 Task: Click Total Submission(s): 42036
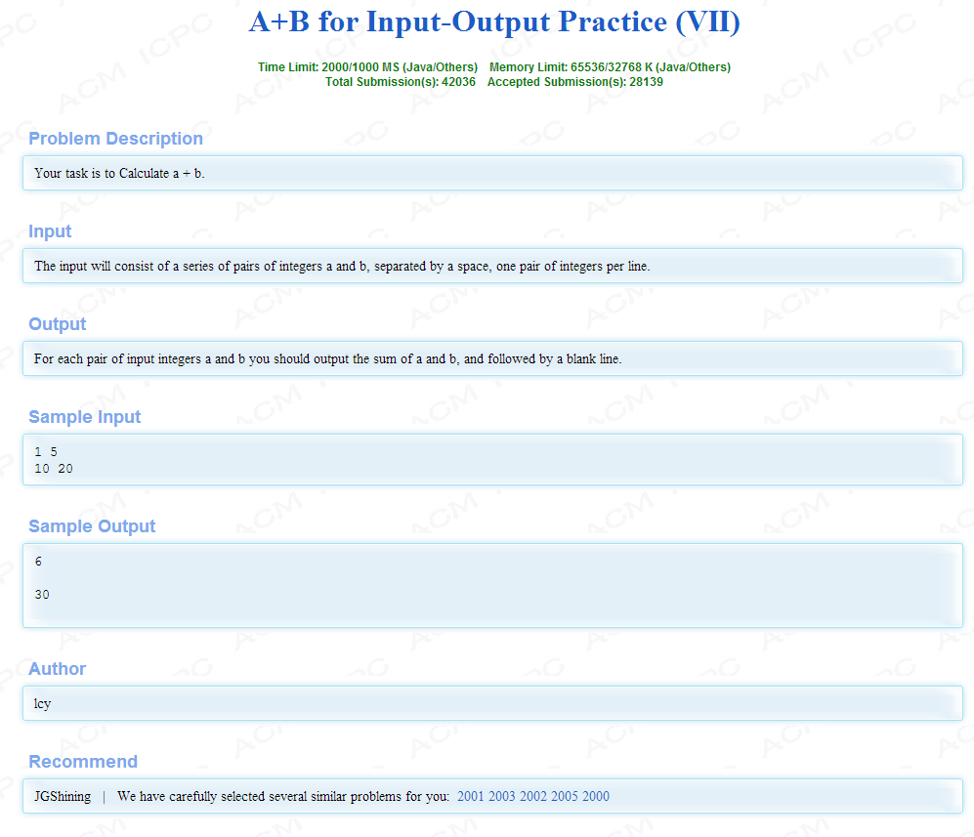click(401, 82)
